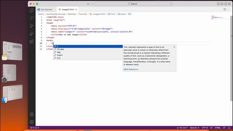The image size is (233, 131).
Task: Open Source Control view
Action: coord(32,26)
